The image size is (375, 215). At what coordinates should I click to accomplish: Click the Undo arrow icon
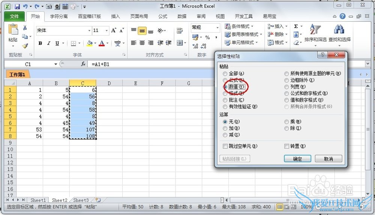coord(25,6)
